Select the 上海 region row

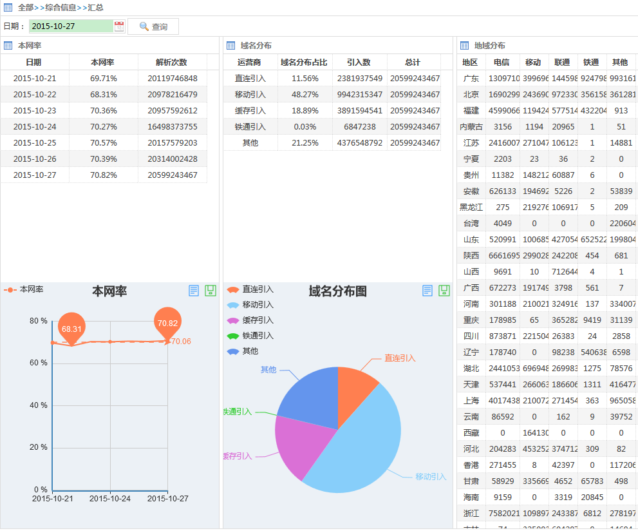click(547, 401)
